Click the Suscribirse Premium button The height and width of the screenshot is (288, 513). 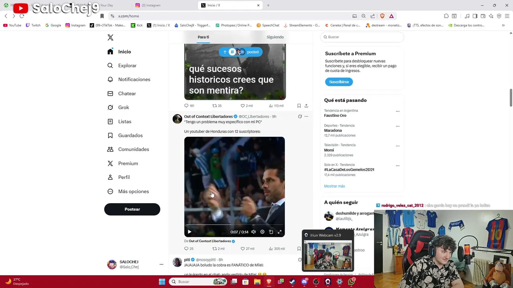pyautogui.click(x=339, y=82)
